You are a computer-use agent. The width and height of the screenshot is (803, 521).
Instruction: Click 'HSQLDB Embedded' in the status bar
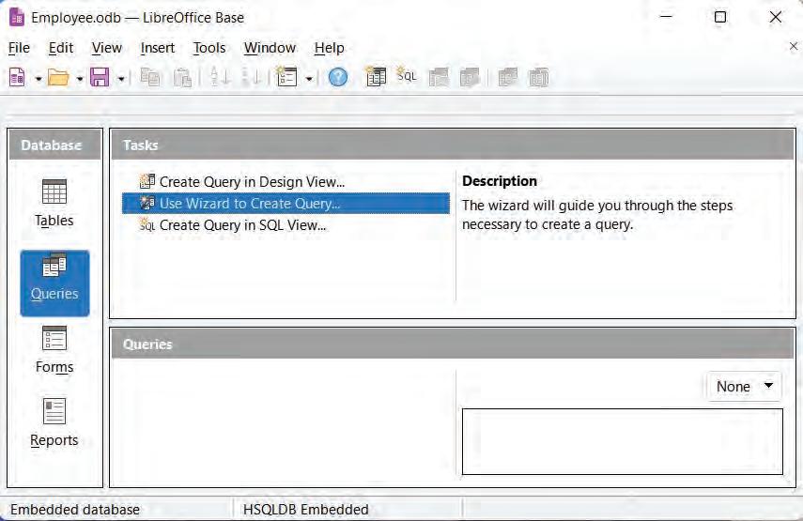tap(306, 510)
